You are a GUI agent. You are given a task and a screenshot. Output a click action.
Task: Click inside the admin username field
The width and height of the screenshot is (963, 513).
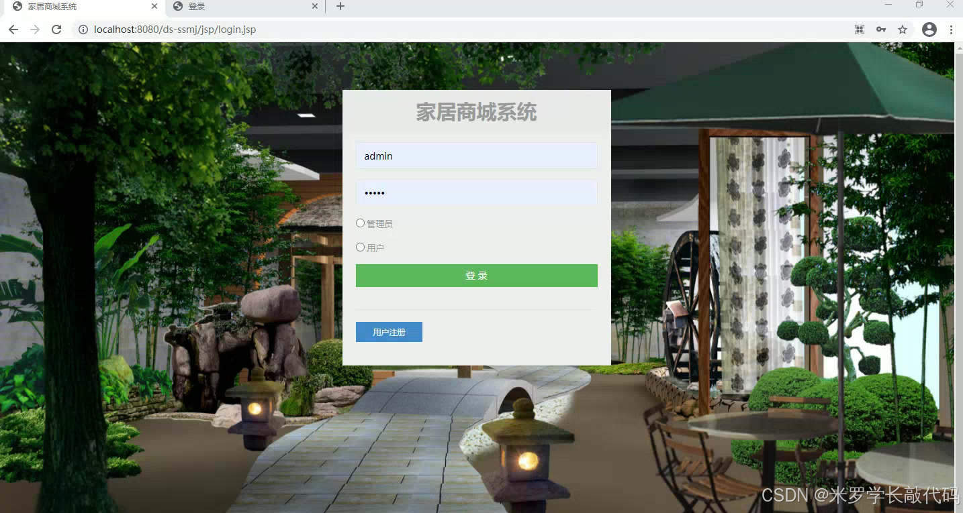(476, 155)
